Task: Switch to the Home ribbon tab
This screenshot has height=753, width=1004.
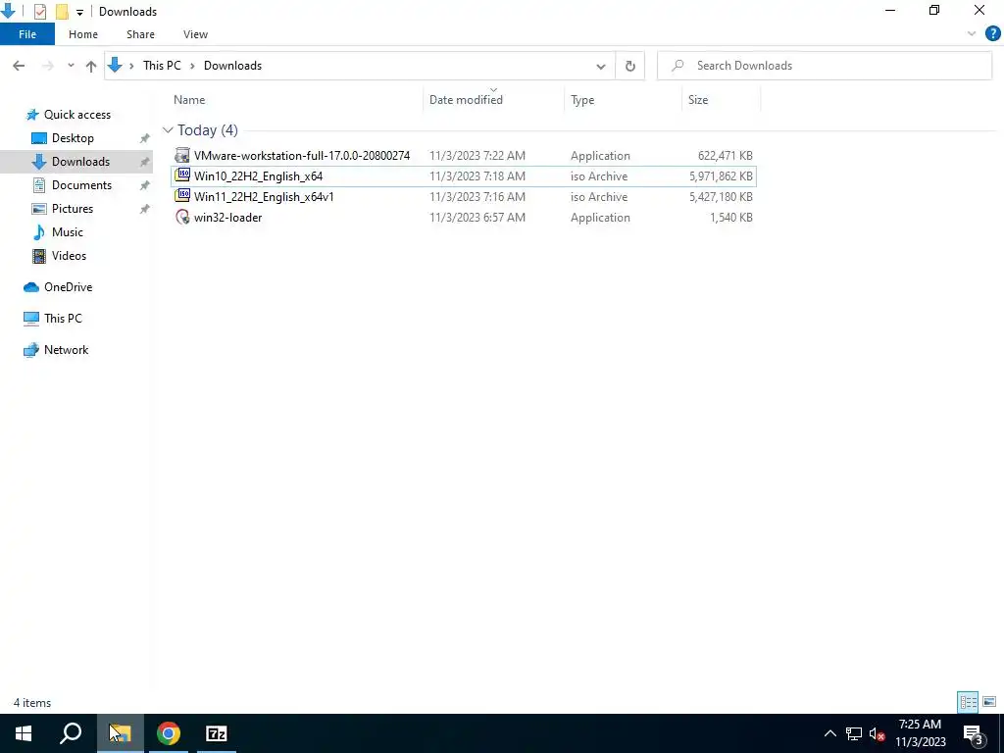Action: point(83,34)
